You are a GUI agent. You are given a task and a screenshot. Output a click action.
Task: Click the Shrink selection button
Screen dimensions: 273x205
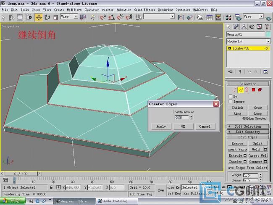point(237,108)
